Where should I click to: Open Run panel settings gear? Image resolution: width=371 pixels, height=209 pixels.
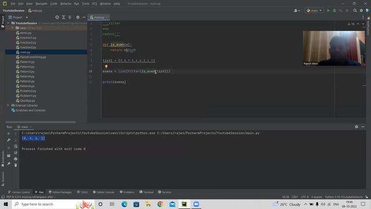(x=357, y=127)
